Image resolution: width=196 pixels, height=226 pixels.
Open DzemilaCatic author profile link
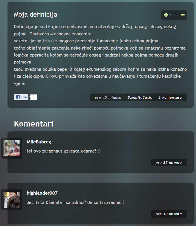click(x=140, y=98)
